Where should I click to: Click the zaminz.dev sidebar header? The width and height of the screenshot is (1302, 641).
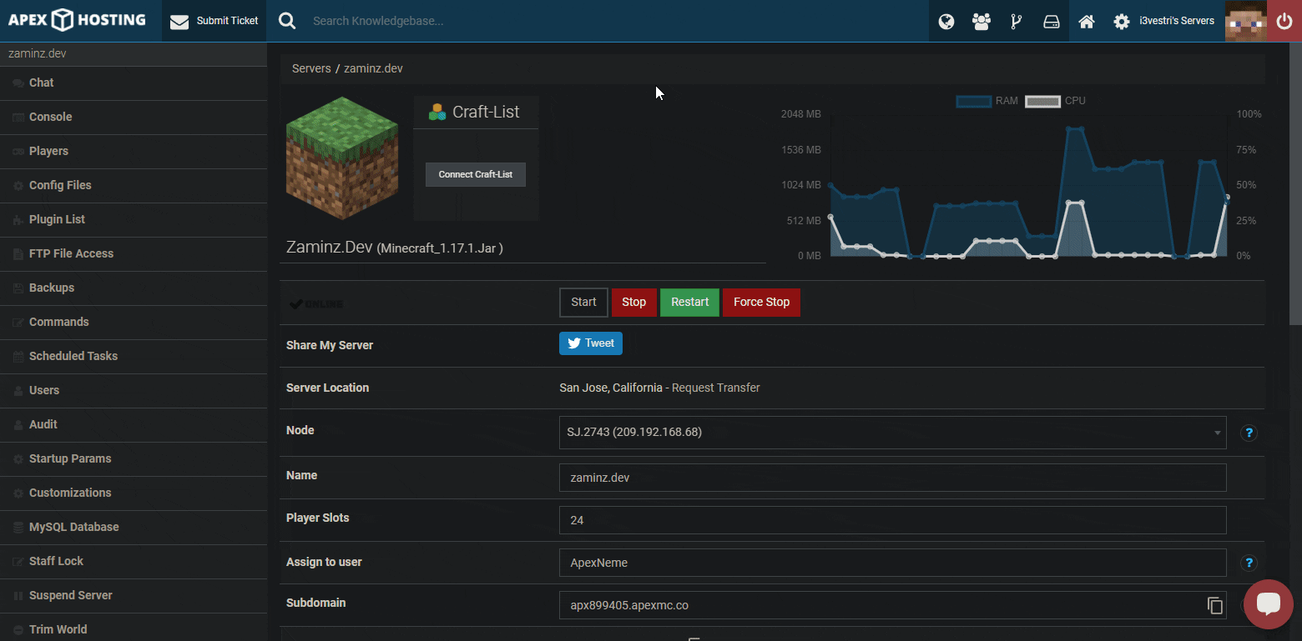point(134,53)
